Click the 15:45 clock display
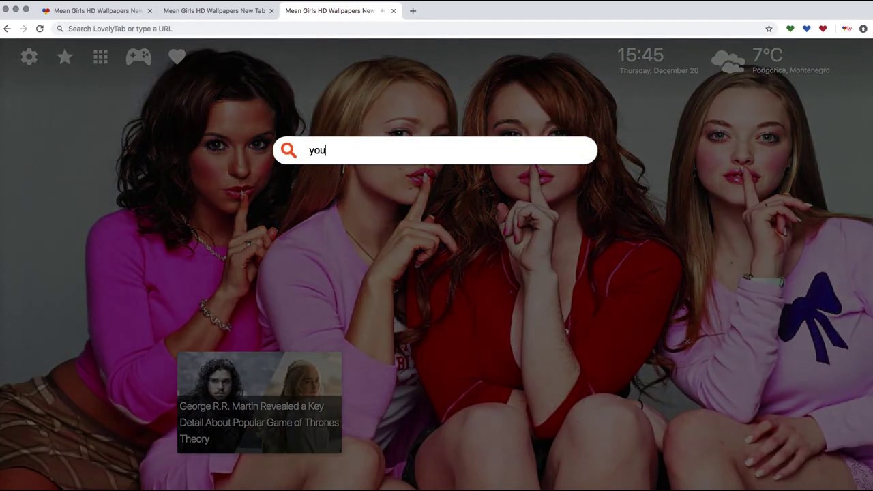Viewport: 873px width, 491px height. [x=640, y=55]
